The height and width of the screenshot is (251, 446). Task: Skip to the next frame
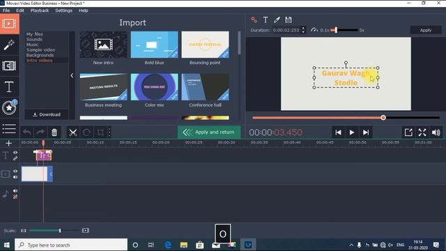tap(366, 132)
